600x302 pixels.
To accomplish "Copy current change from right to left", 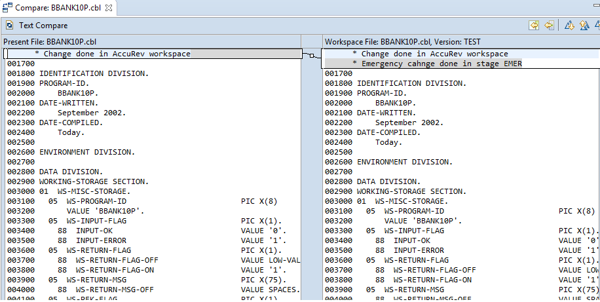I will point(548,26).
